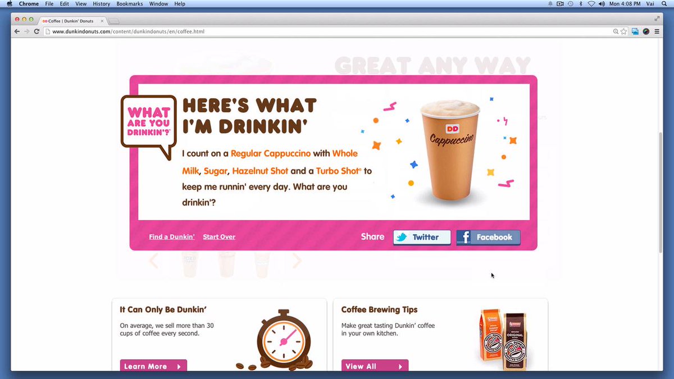Open the Bluetooth menu bar icon
The image size is (674, 379).
580,4
